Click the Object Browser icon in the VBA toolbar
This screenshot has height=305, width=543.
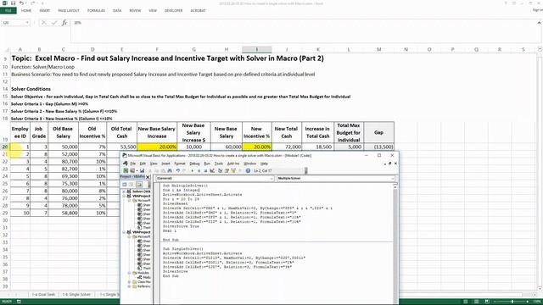(x=233, y=170)
